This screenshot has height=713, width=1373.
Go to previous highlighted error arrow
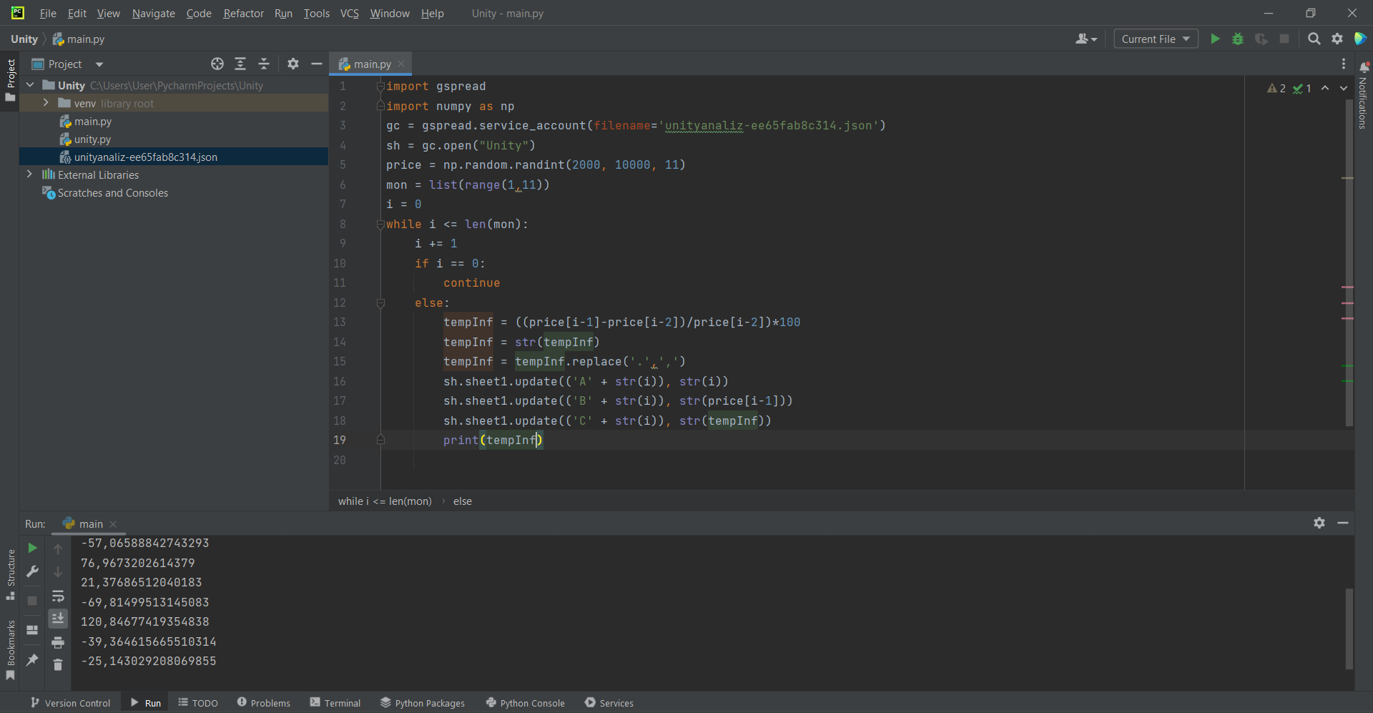coord(1325,88)
